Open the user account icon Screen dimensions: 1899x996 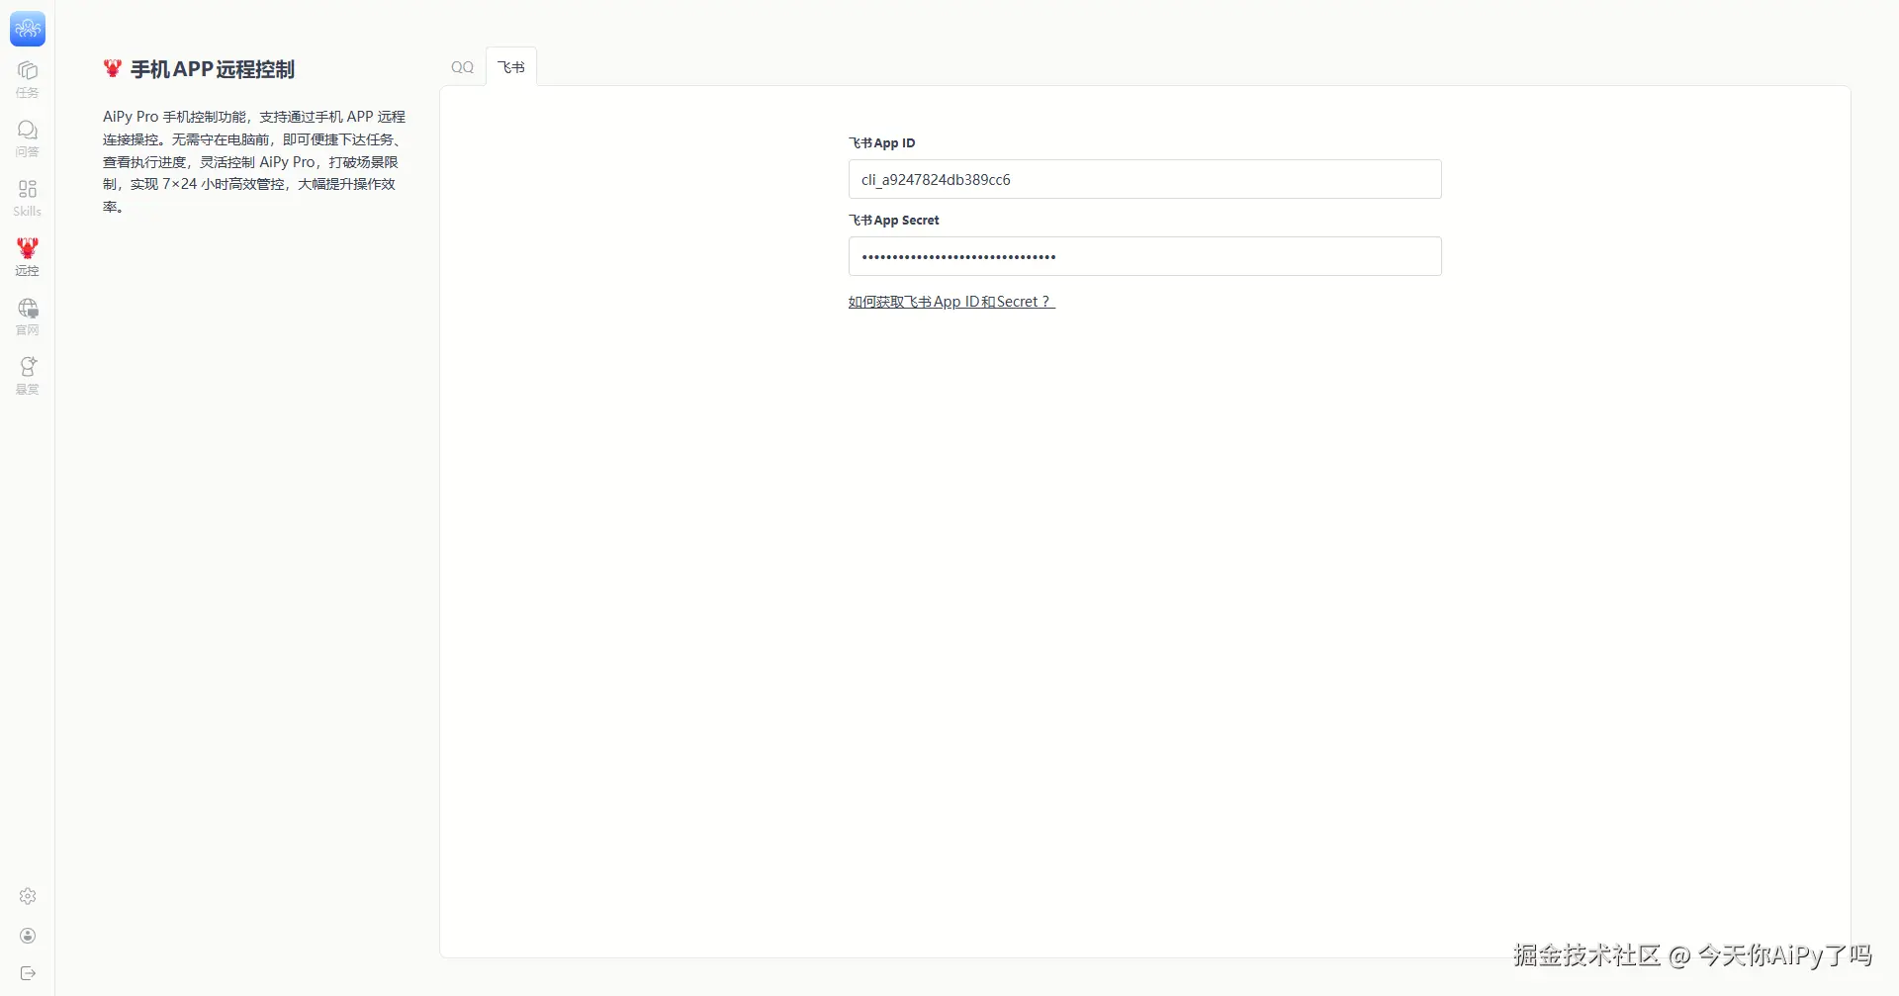(28, 936)
